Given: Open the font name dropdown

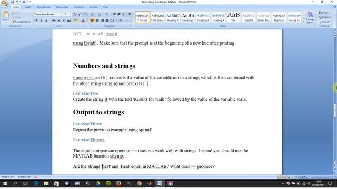Looking at the screenshot, I should tap(61, 14).
